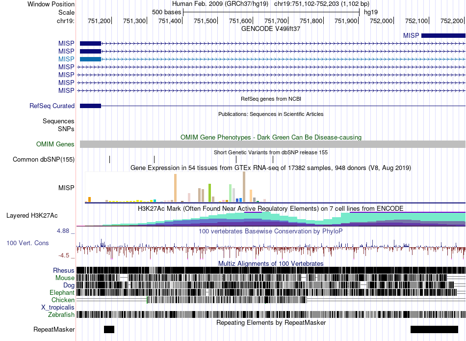Open the OMIM Gene Phenotypes track title
The height and width of the screenshot is (341, 466).
click(271, 137)
